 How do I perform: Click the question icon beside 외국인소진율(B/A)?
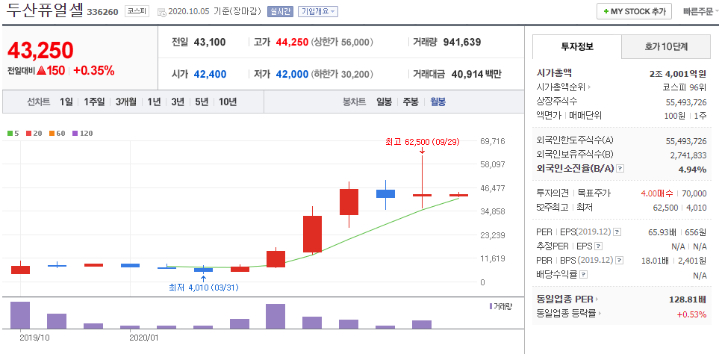620,169
